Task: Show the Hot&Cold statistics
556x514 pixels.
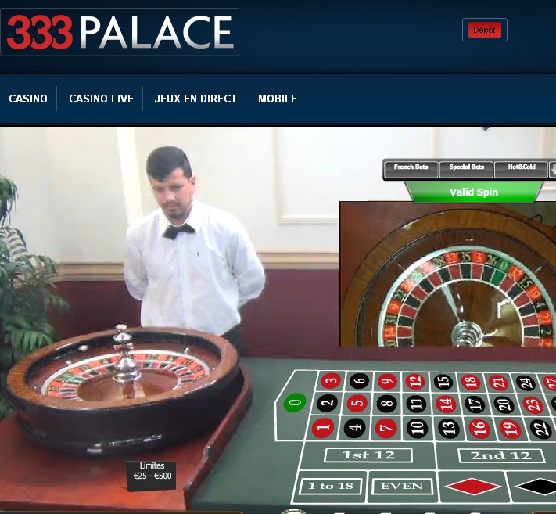Action: (x=522, y=168)
